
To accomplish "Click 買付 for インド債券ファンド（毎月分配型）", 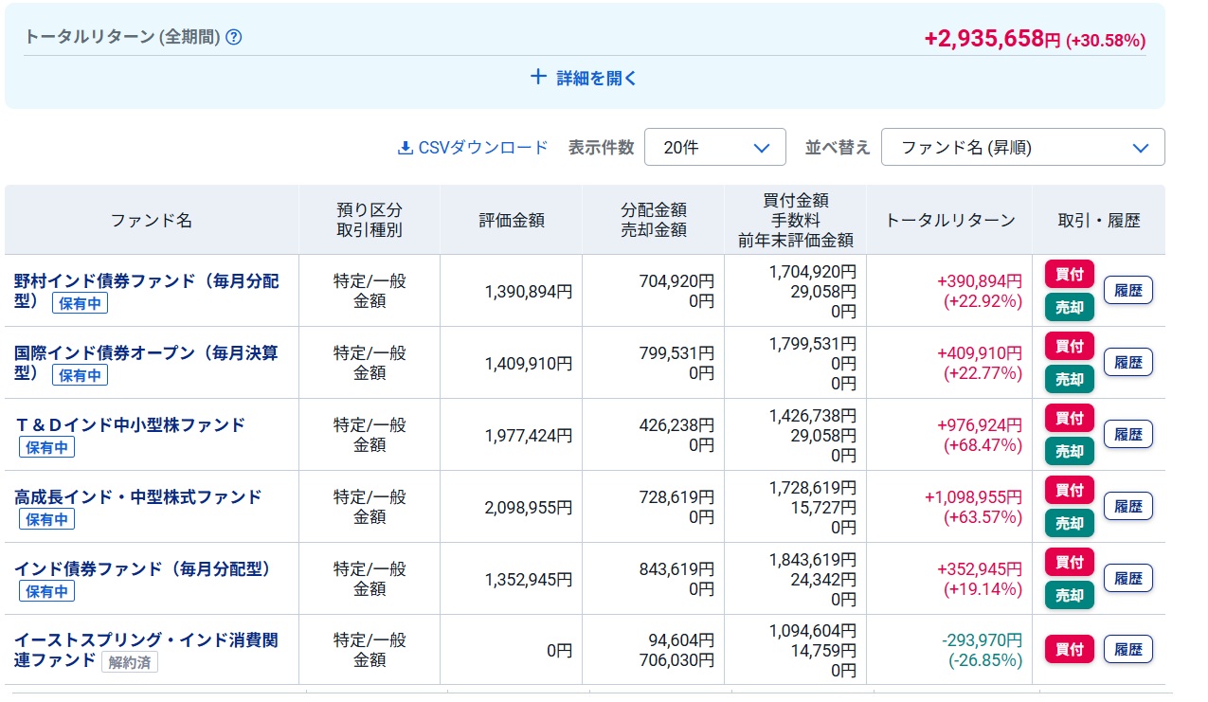I will click(x=1070, y=562).
